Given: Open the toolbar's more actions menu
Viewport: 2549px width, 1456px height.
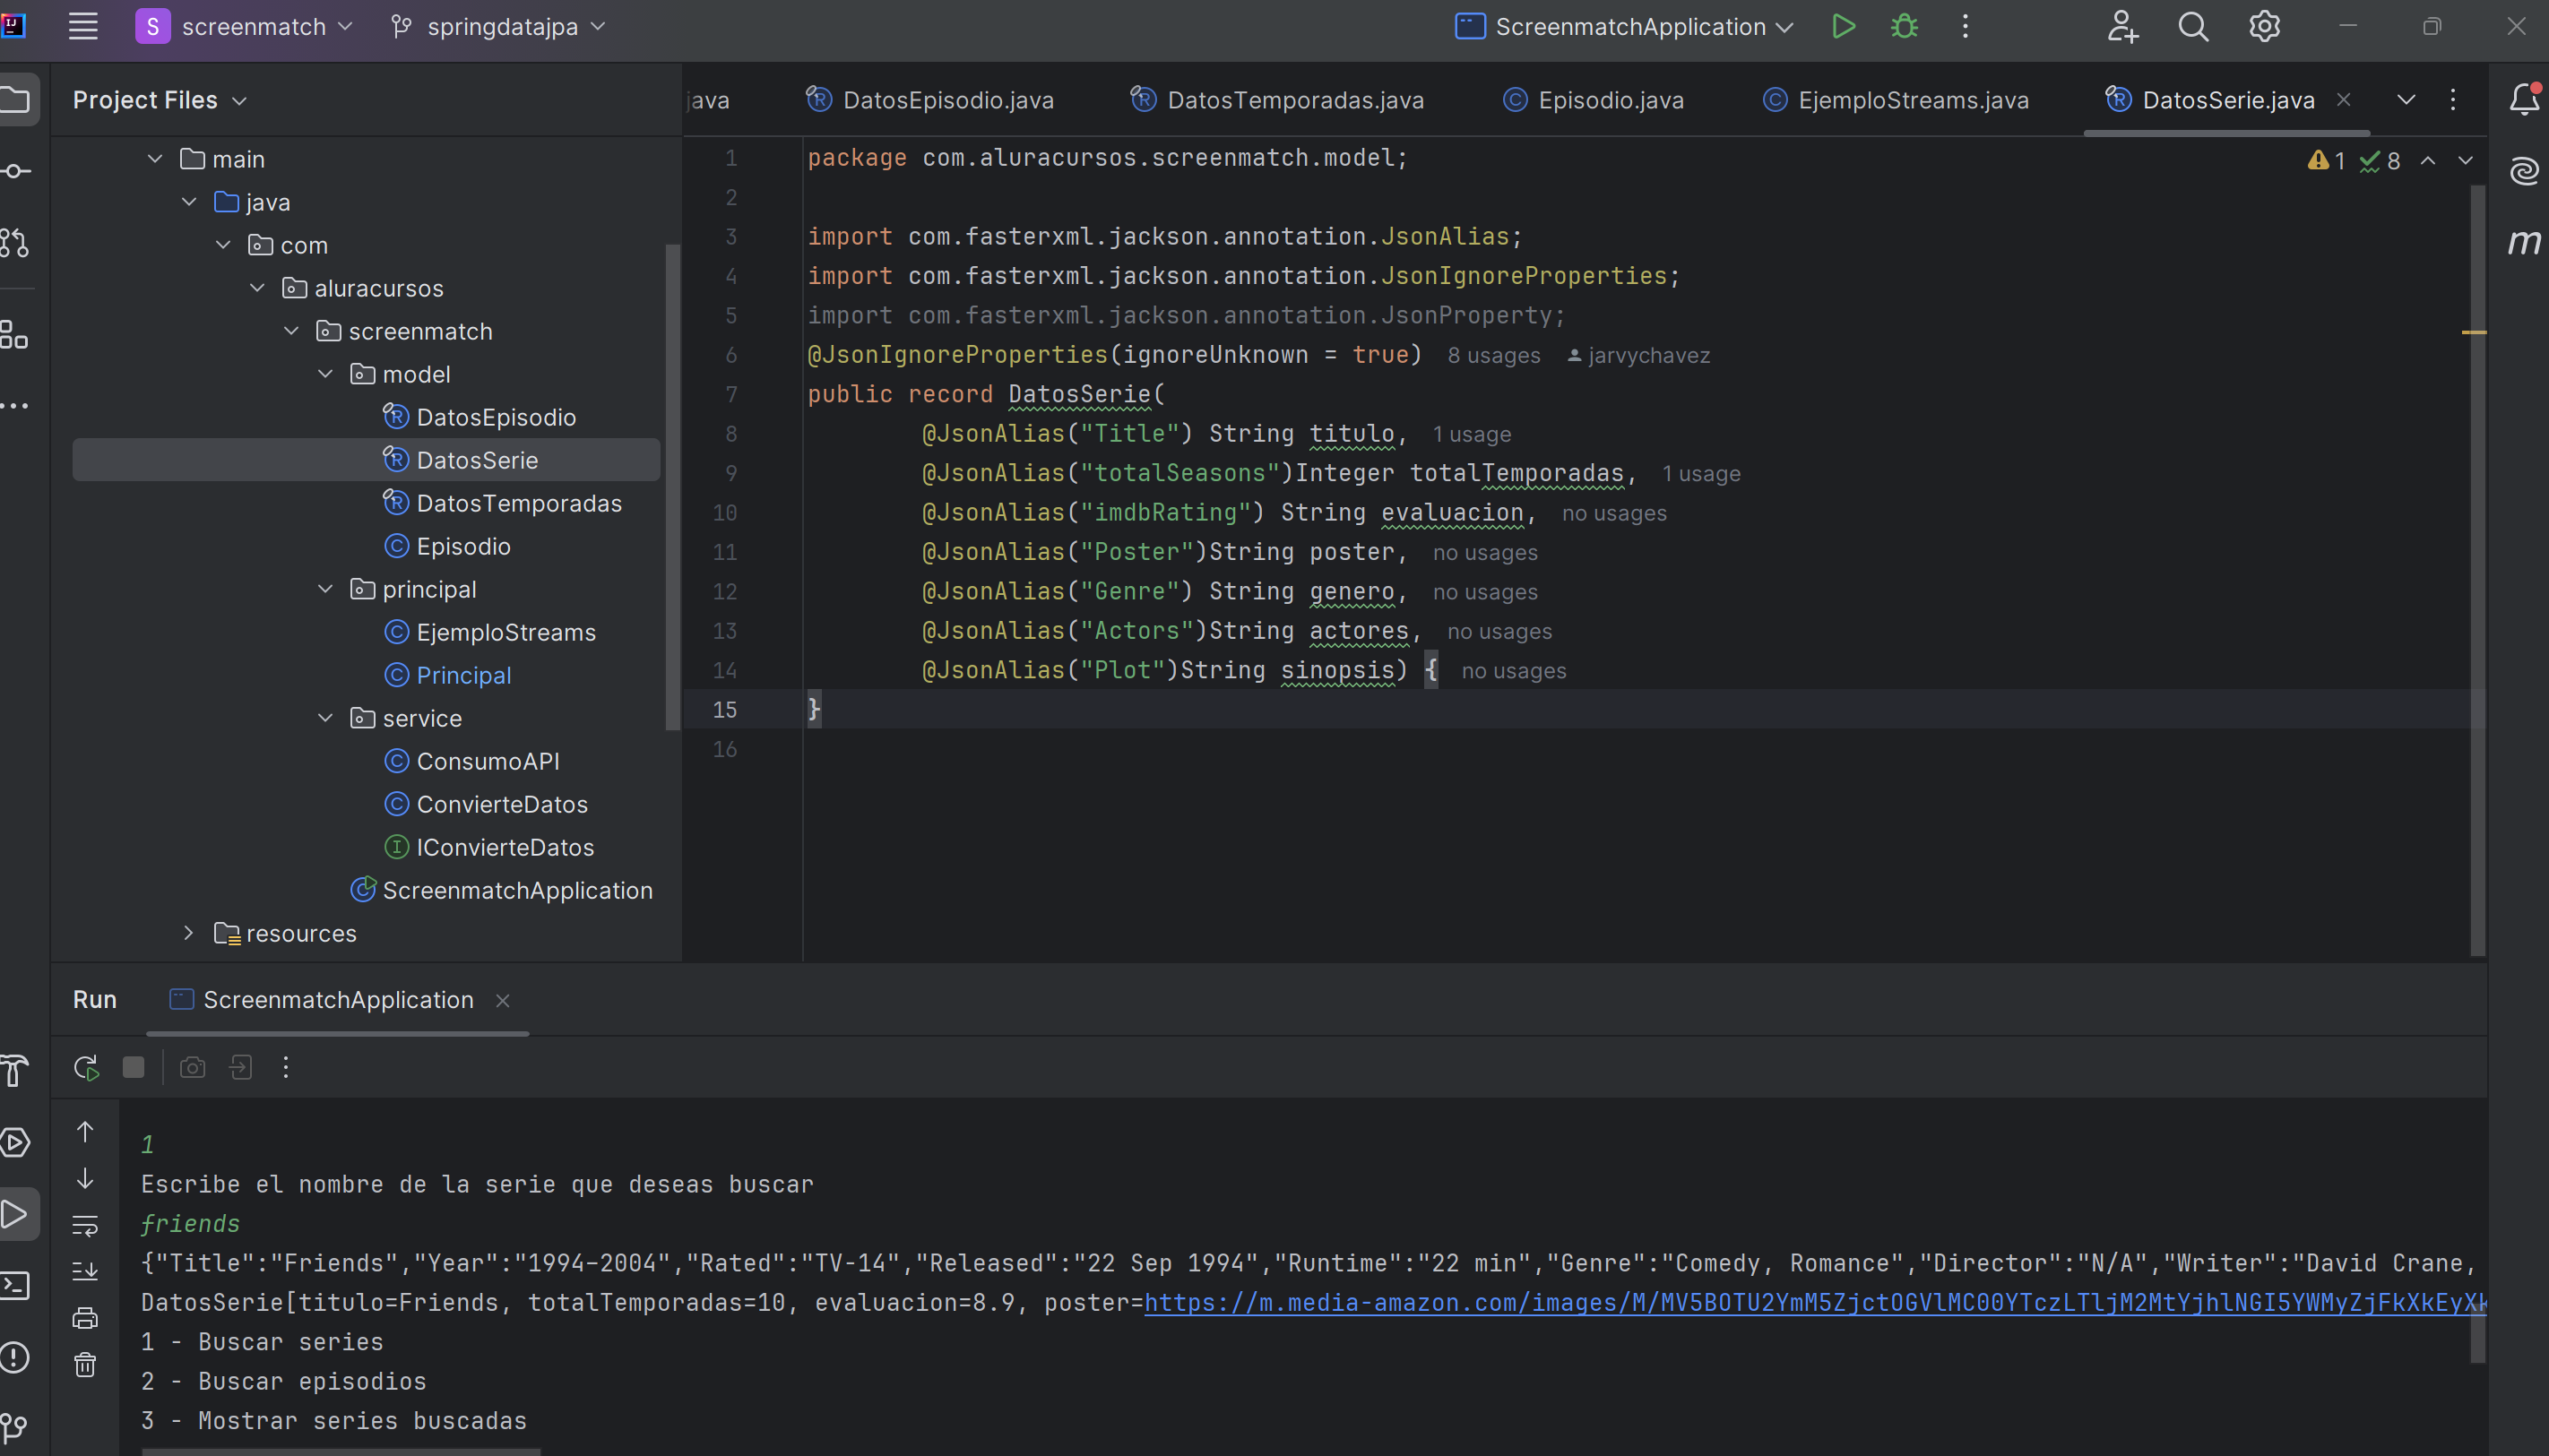Looking at the screenshot, I should pos(1965,26).
